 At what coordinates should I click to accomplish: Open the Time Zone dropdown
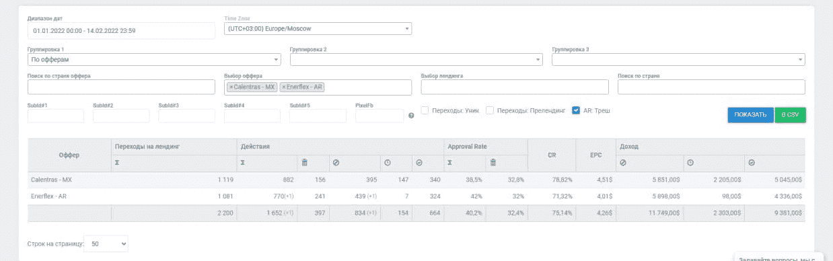coord(318,29)
